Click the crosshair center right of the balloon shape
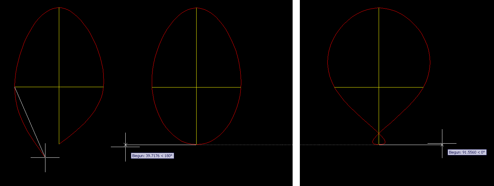This screenshot has height=186, width=494. (442, 143)
